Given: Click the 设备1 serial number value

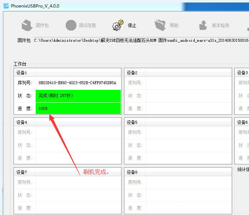Looking at the screenshot, I should [77, 83].
